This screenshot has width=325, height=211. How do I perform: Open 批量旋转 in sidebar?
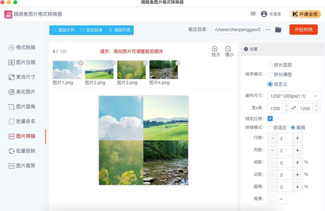click(22, 151)
